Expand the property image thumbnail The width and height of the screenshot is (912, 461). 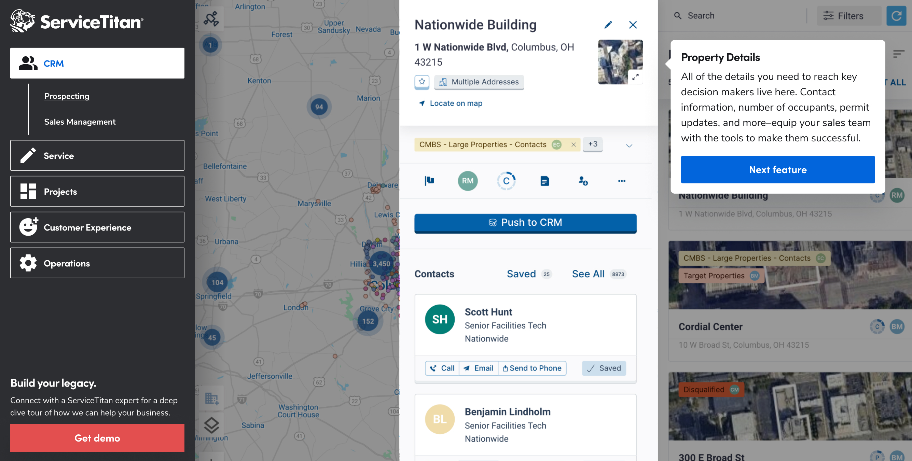coord(636,77)
